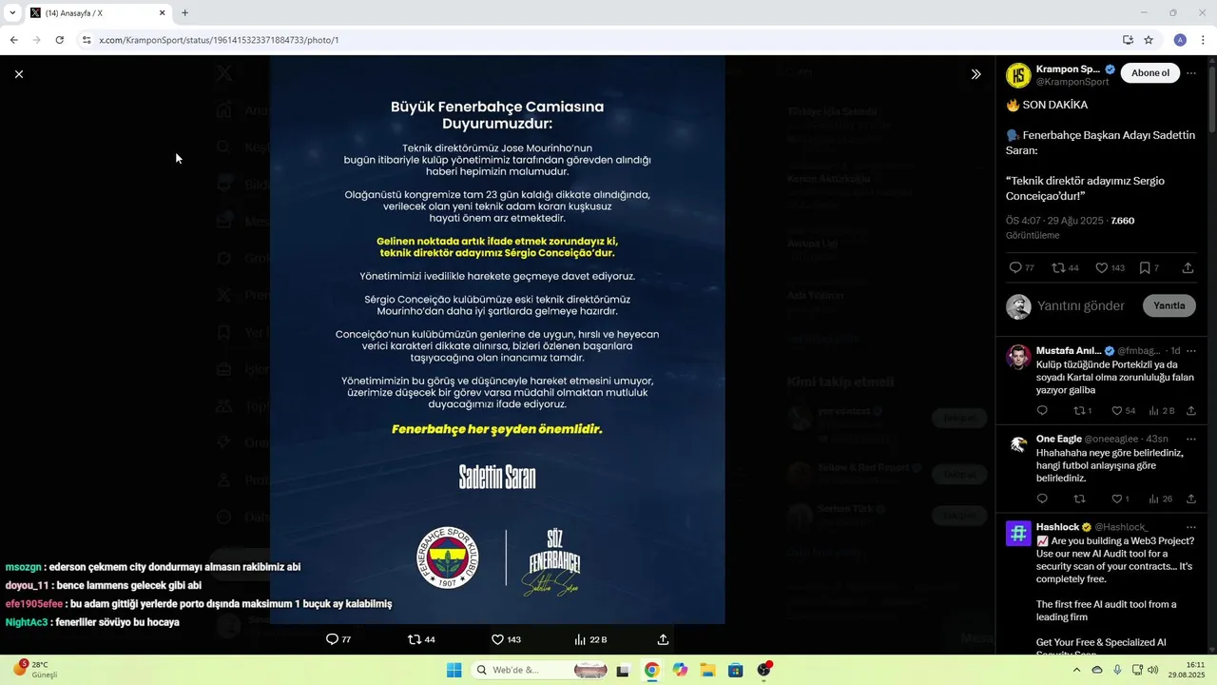
Task: Share icon in side panel post actions
Action: [x=1188, y=268]
